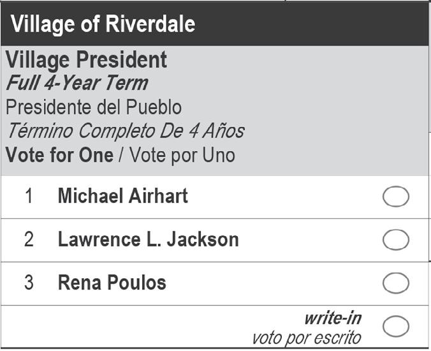Click the Full 4-Year Term text
The width and height of the screenshot is (431, 351).
tap(77, 83)
